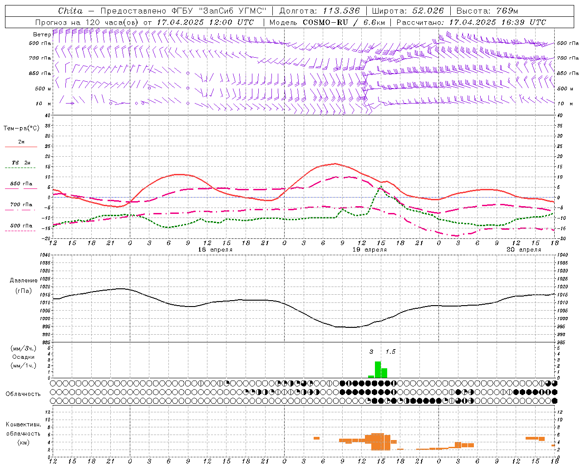Select the "Td 2м" dew point legend entry
Image resolution: width=581 pixels, height=465 pixels.
point(21,163)
